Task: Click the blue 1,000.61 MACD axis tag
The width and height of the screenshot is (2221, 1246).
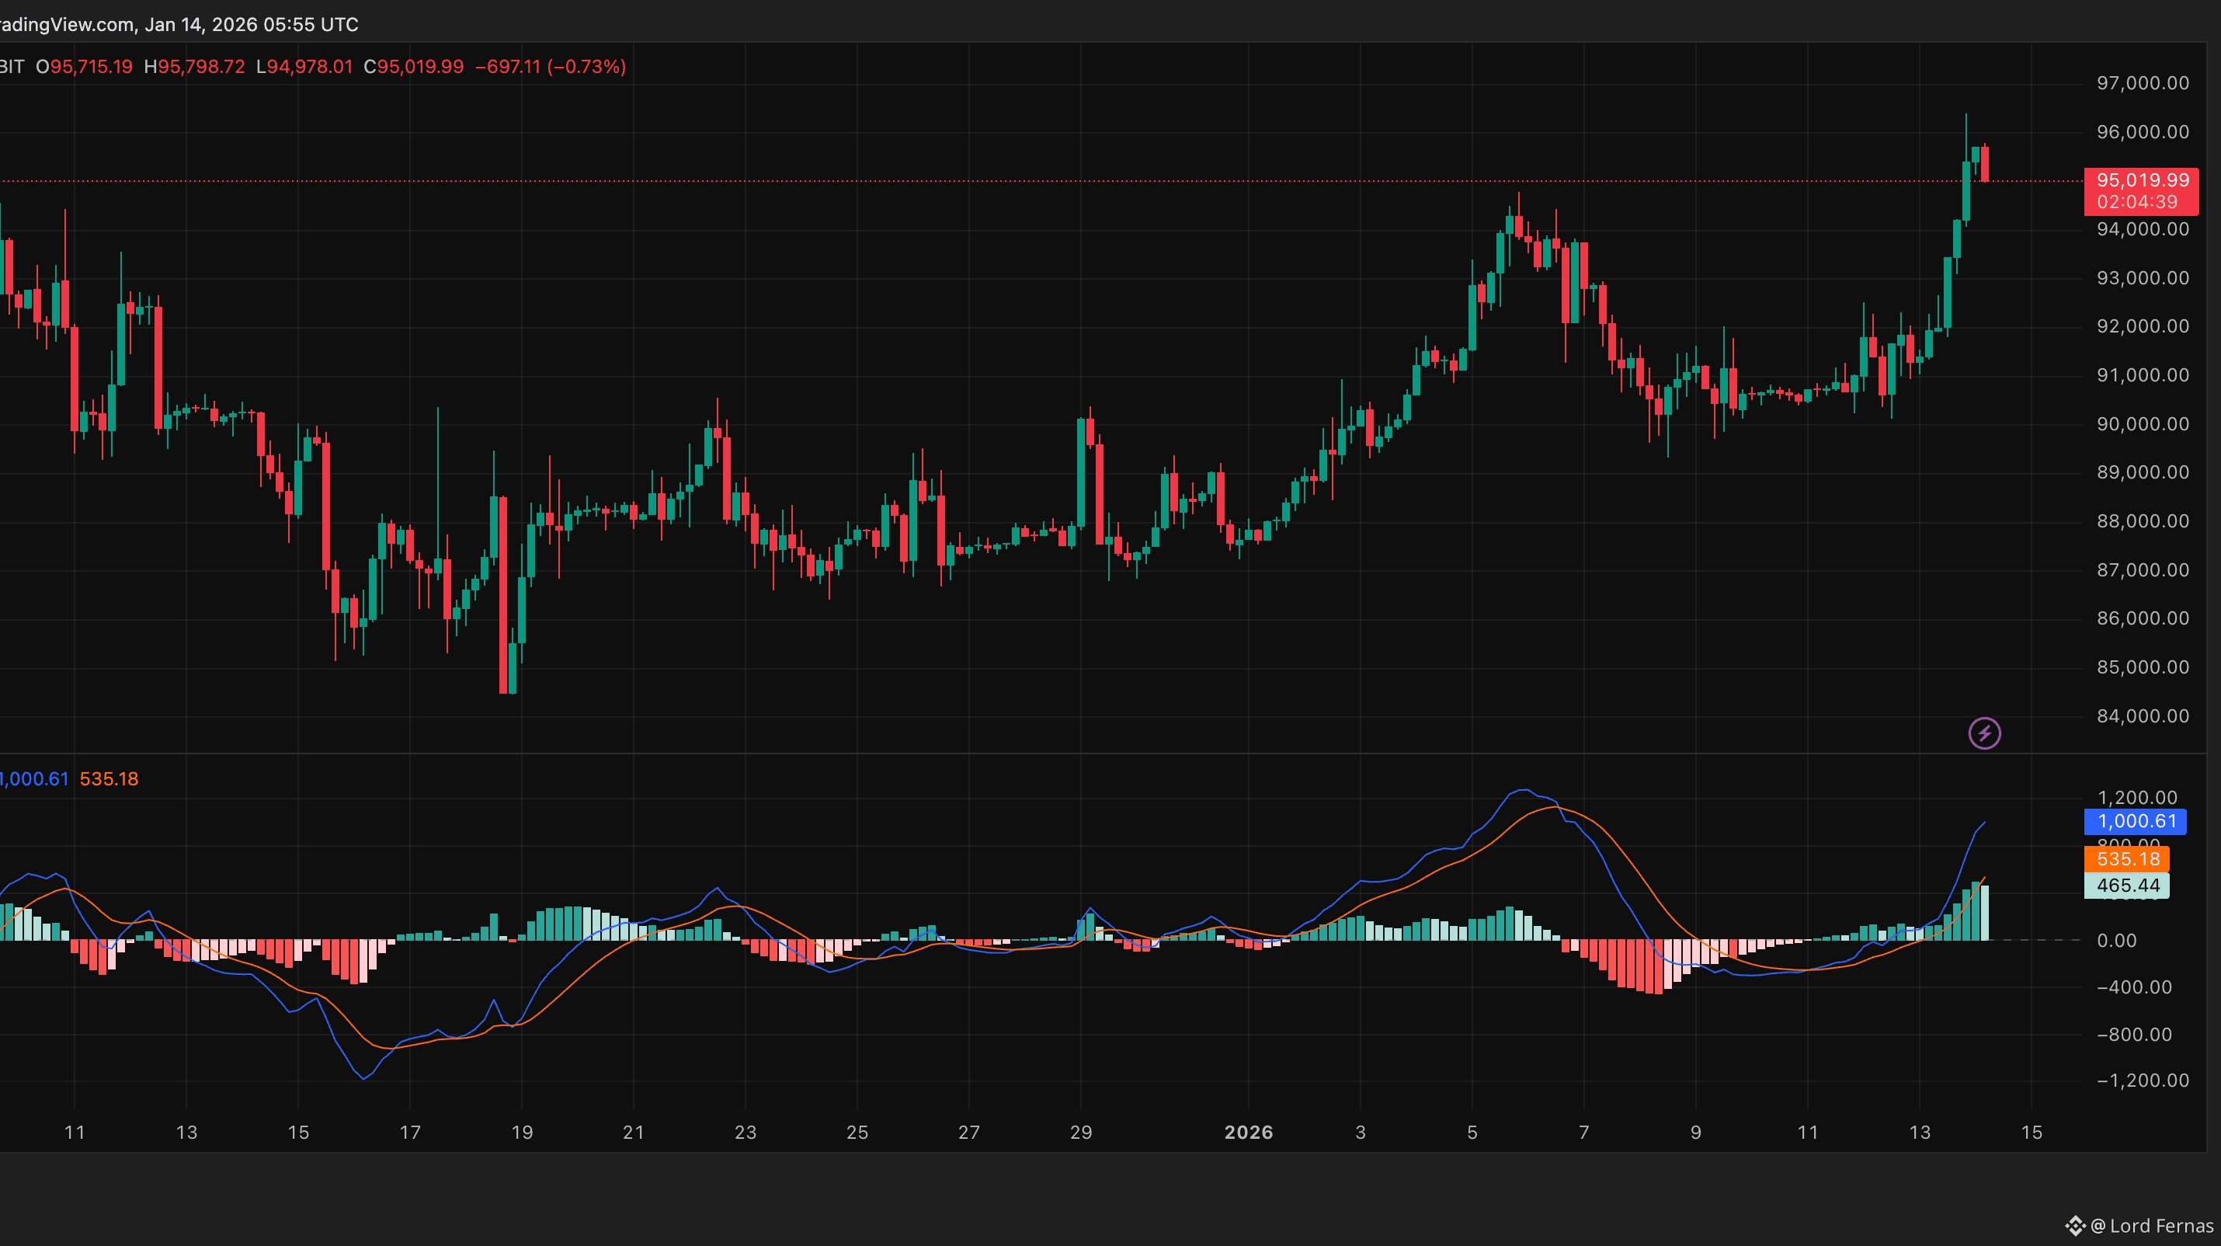Action: (x=2134, y=821)
